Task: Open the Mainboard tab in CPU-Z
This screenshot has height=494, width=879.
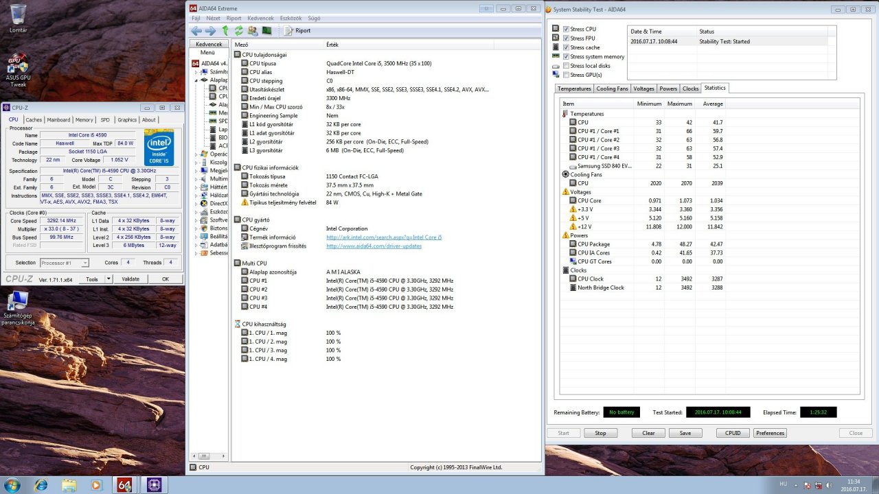Action: coord(58,119)
